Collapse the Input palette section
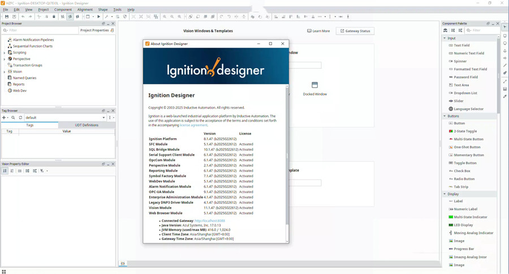 point(445,38)
